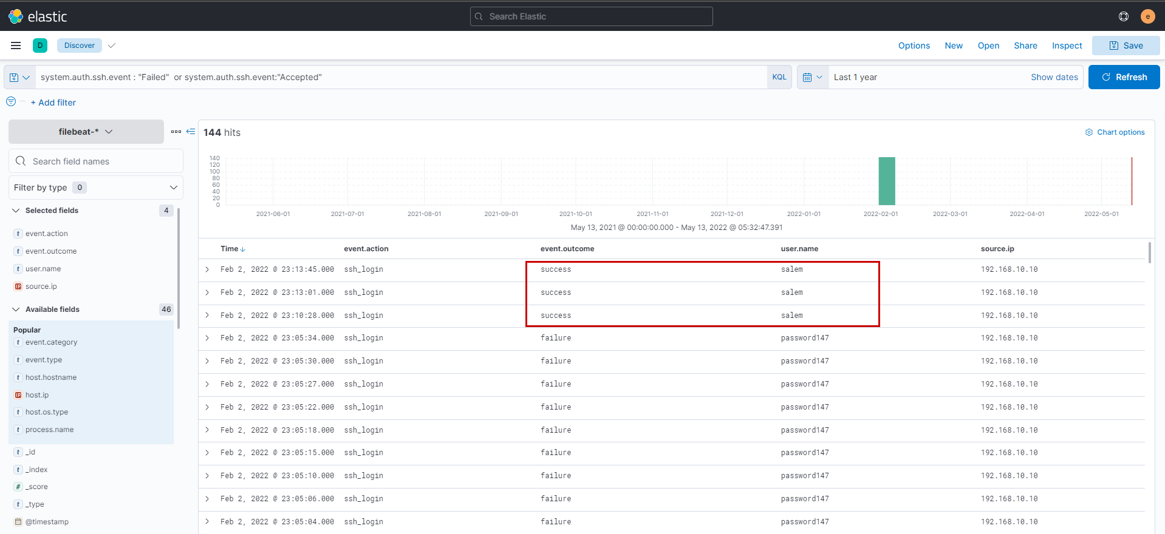1165x534 pixels.
Task: Click the green D space avatar
Action: [40, 46]
